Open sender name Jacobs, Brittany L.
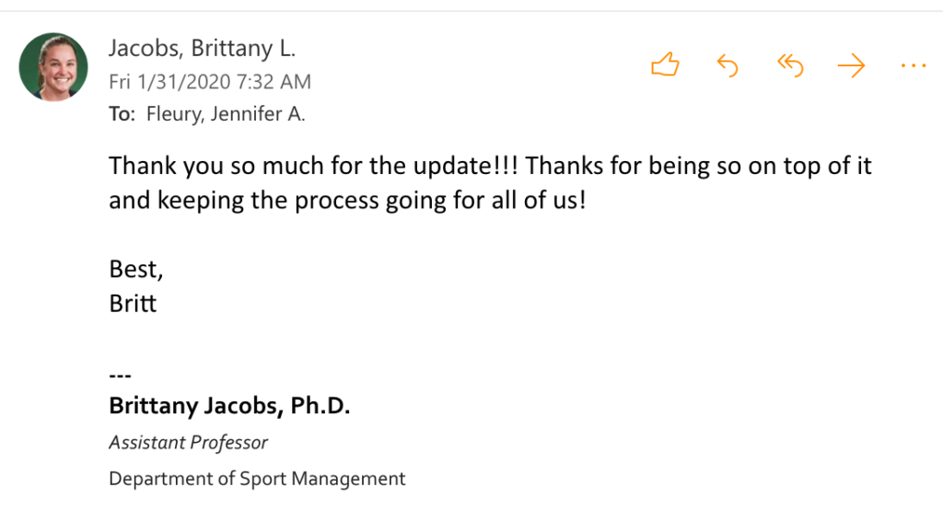Image resolution: width=943 pixels, height=522 pixels. pyautogui.click(x=202, y=48)
